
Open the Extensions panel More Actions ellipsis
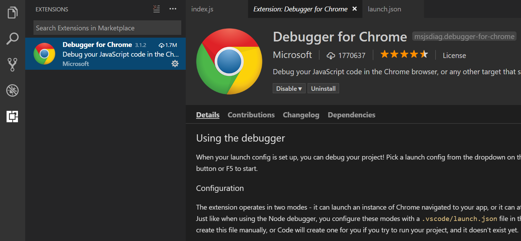(173, 9)
